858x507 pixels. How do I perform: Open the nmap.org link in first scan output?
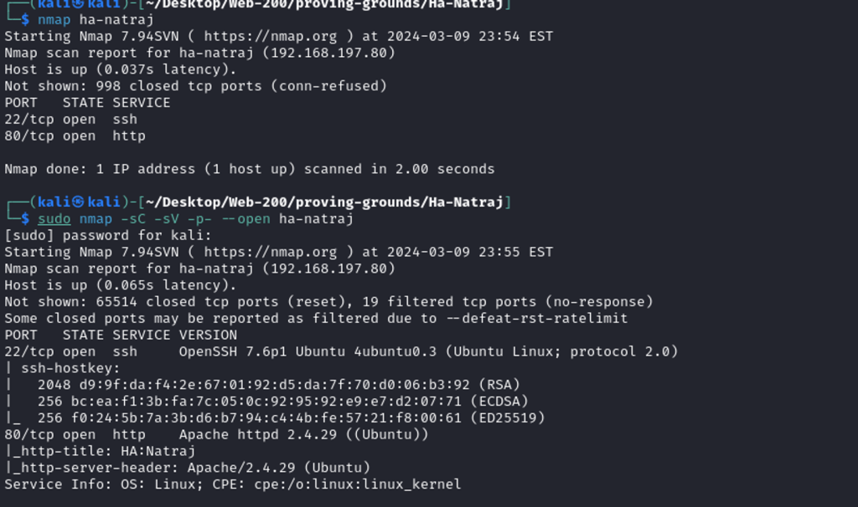pos(270,36)
